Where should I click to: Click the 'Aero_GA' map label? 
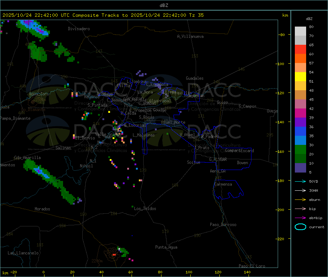click(x=218, y=171)
